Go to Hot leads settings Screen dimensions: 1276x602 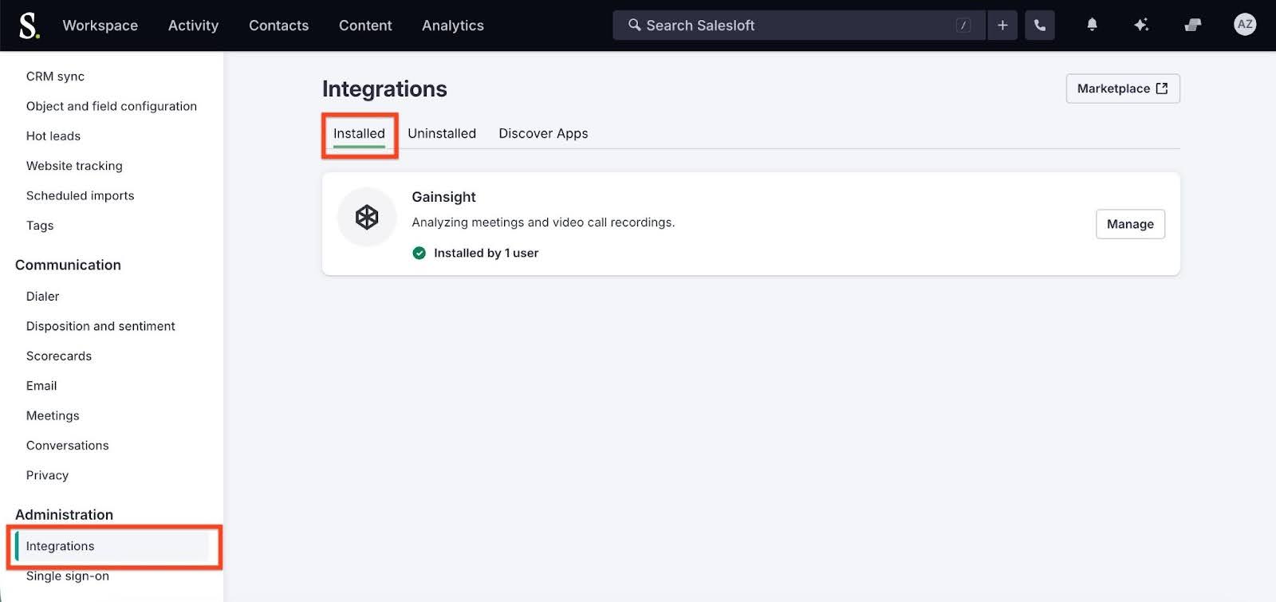[53, 136]
